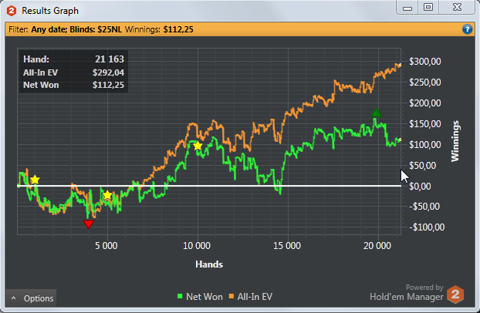Viewport: 480px width, 313px height.
Task: Click the $300,00 y-axis label
Action: (x=425, y=62)
